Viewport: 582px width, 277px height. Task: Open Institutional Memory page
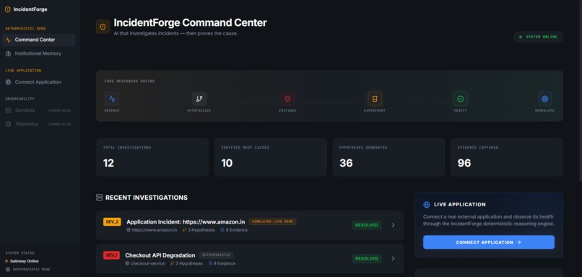tap(38, 53)
